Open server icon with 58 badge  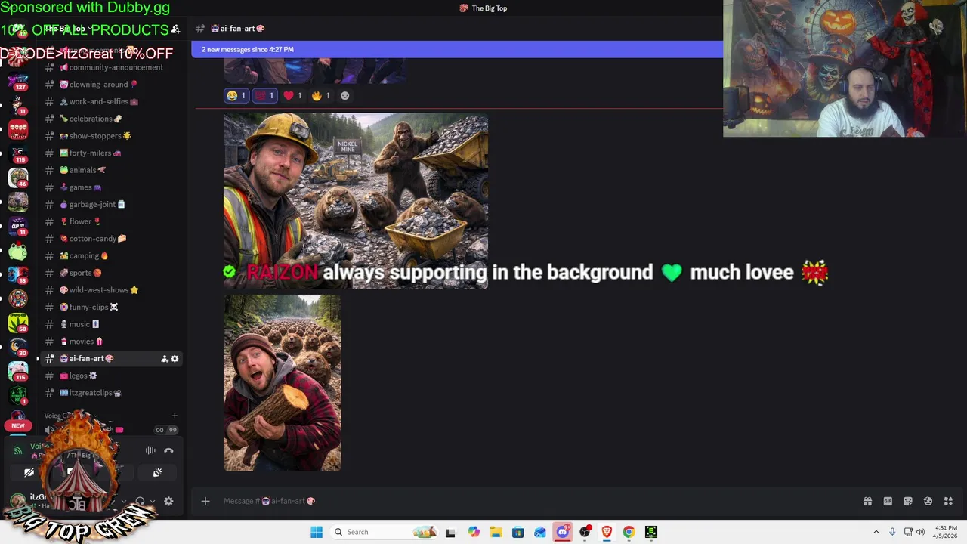tap(18, 323)
